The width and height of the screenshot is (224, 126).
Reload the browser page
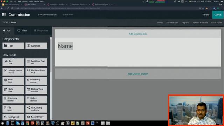click(8, 8)
